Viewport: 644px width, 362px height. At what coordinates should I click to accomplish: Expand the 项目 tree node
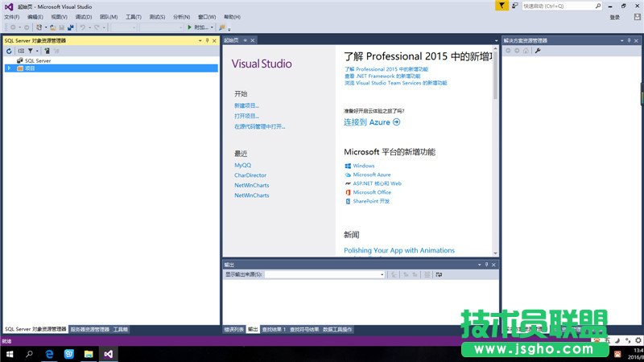(9, 68)
